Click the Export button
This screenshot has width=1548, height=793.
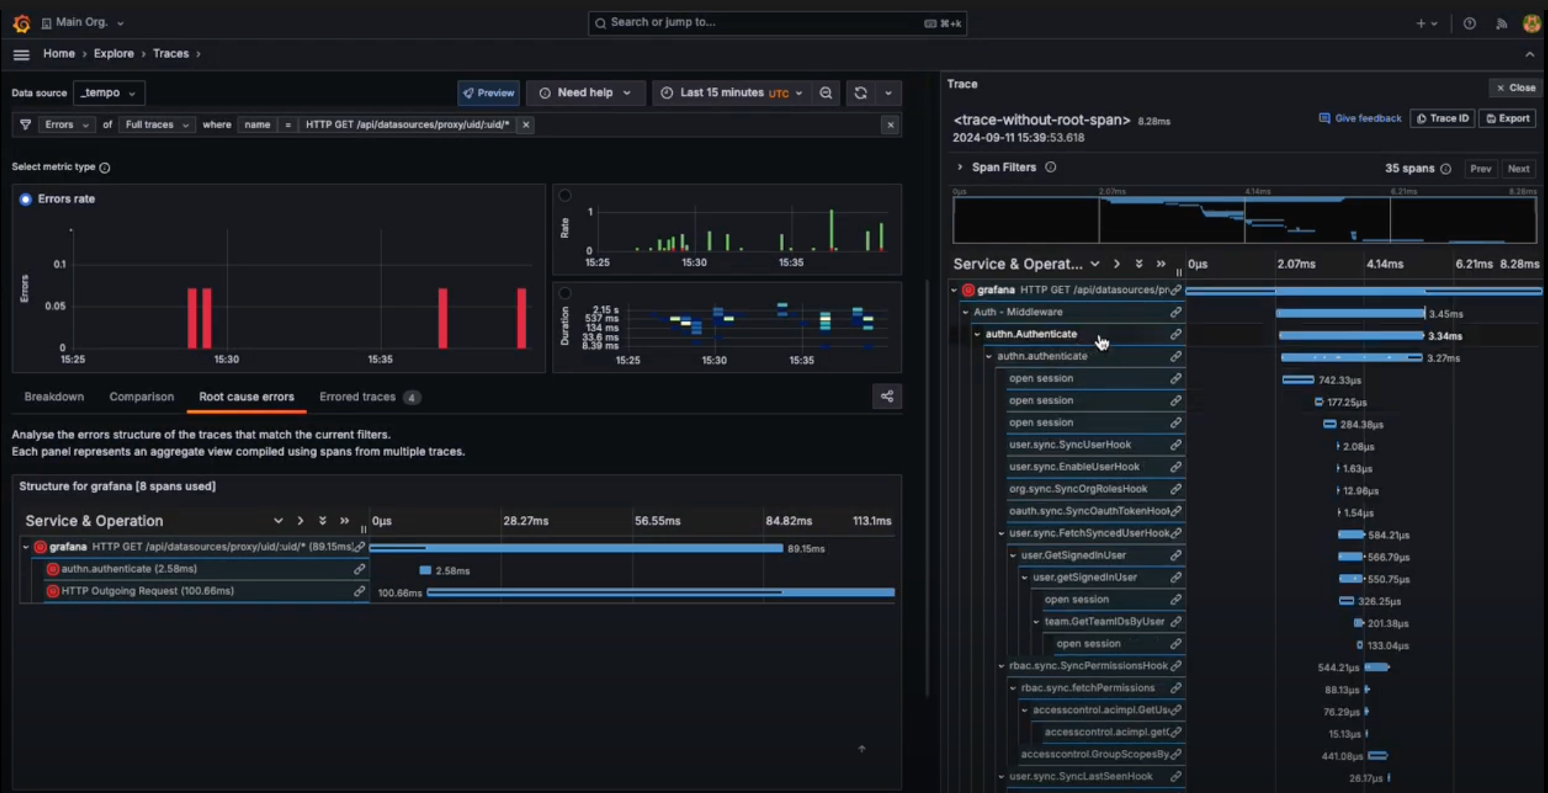pyautogui.click(x=1508, y=118)
